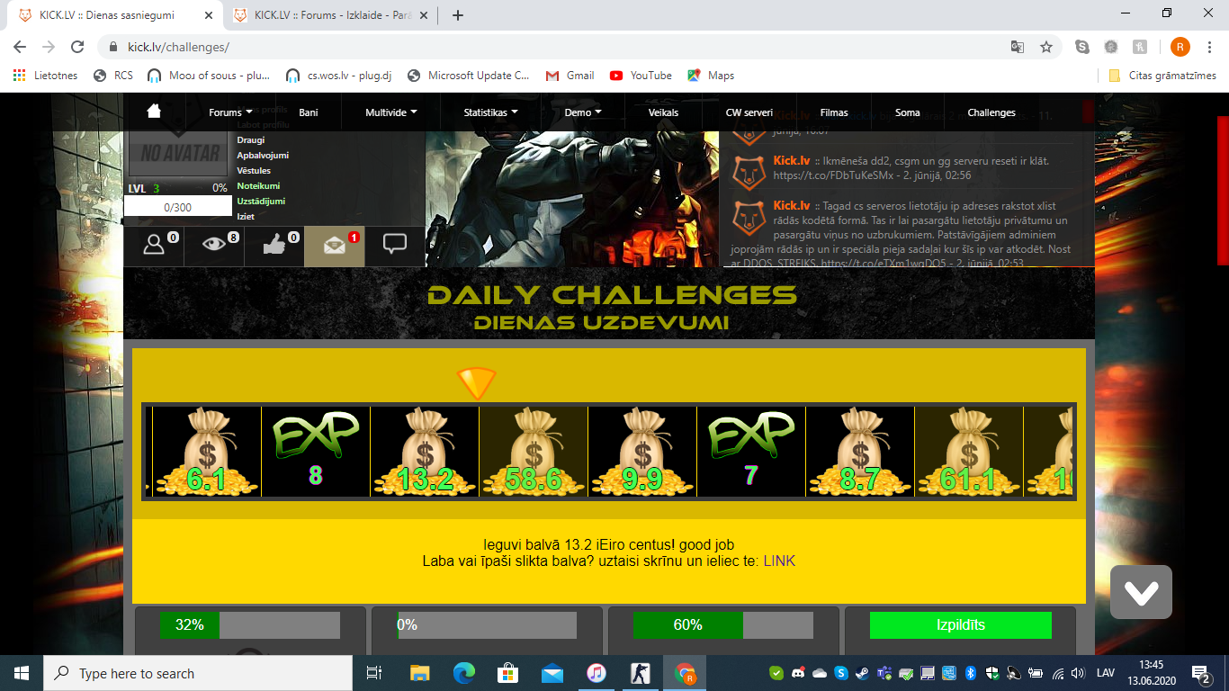This screenshot has width=1229, height=691.
Task: Click the Izpildīts completed progress bar
Action: point(961,625)
